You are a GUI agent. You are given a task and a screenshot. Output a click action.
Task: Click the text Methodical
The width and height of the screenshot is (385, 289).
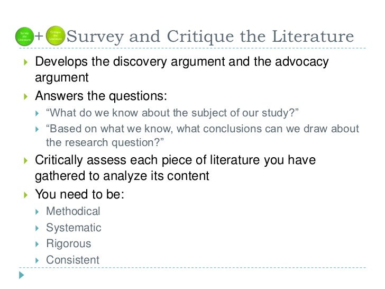[x=73, y=211]
